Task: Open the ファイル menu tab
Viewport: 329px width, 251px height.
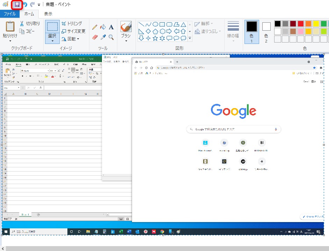Action: pyautogui.click(x=10, y=14)
